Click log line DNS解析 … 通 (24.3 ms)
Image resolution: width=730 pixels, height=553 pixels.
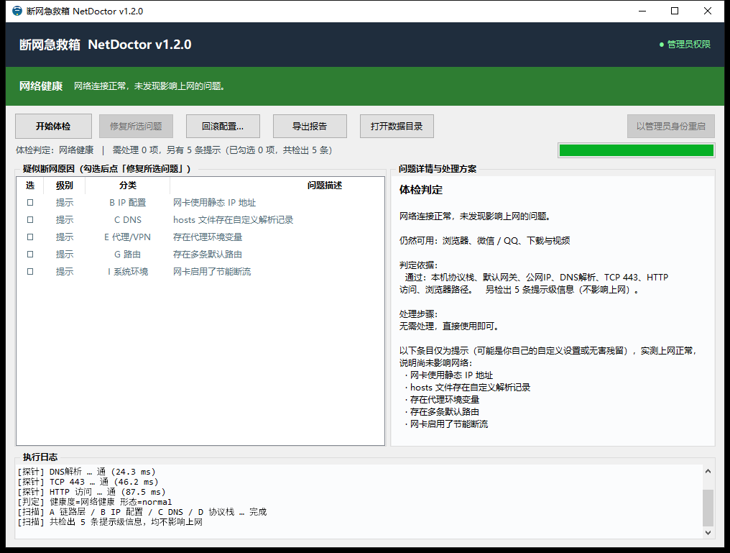[x=87, y=472]
